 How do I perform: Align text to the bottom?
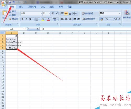70,13
